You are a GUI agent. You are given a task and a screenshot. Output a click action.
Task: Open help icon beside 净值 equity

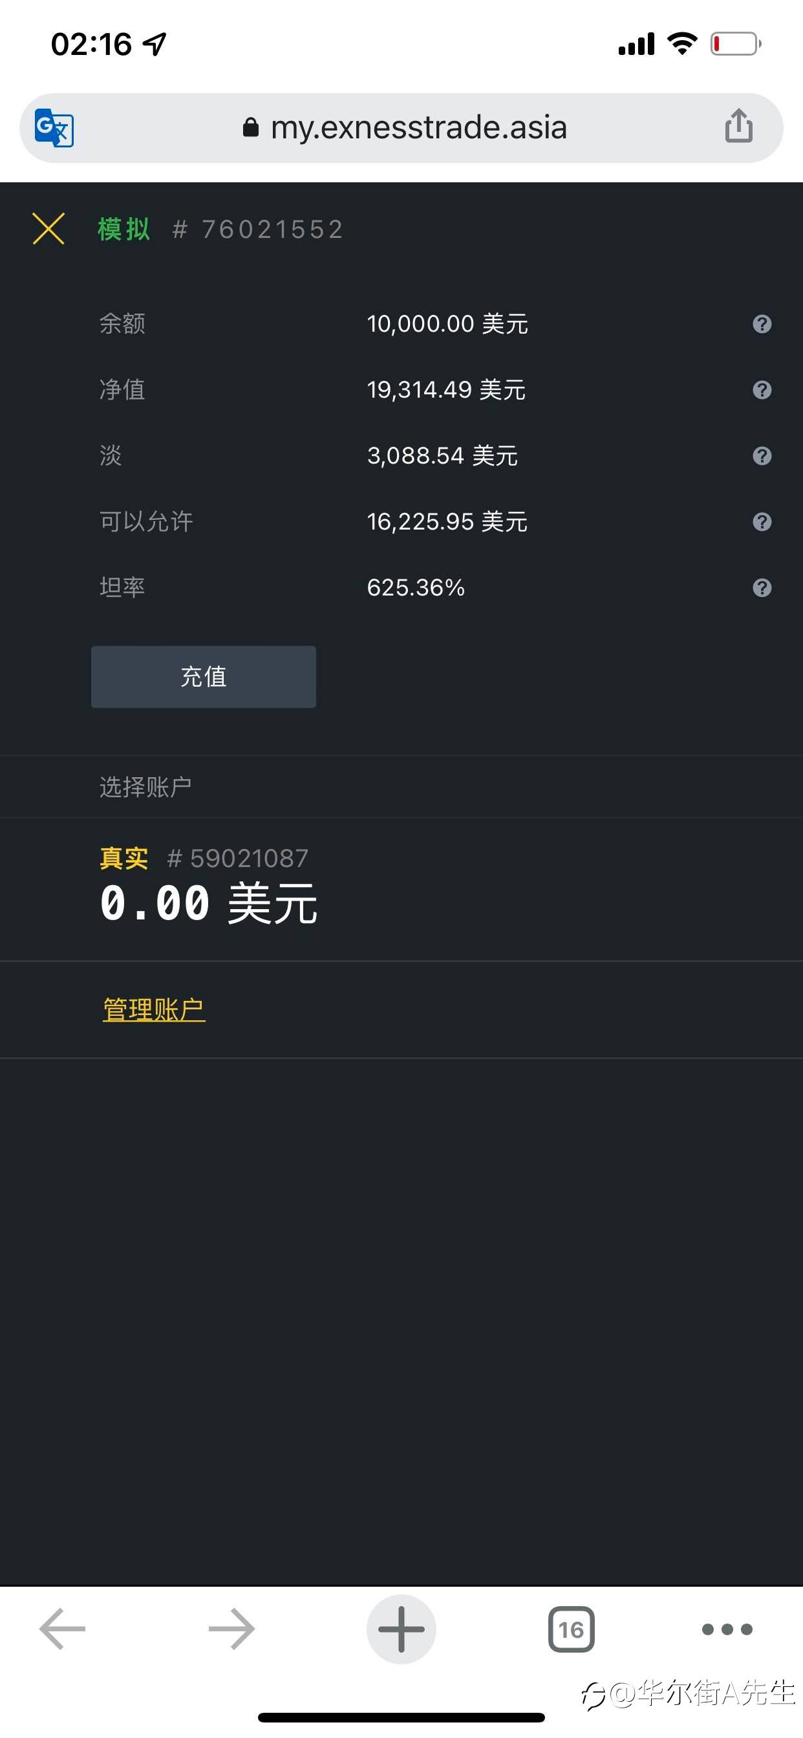click(x=762, y=390)
